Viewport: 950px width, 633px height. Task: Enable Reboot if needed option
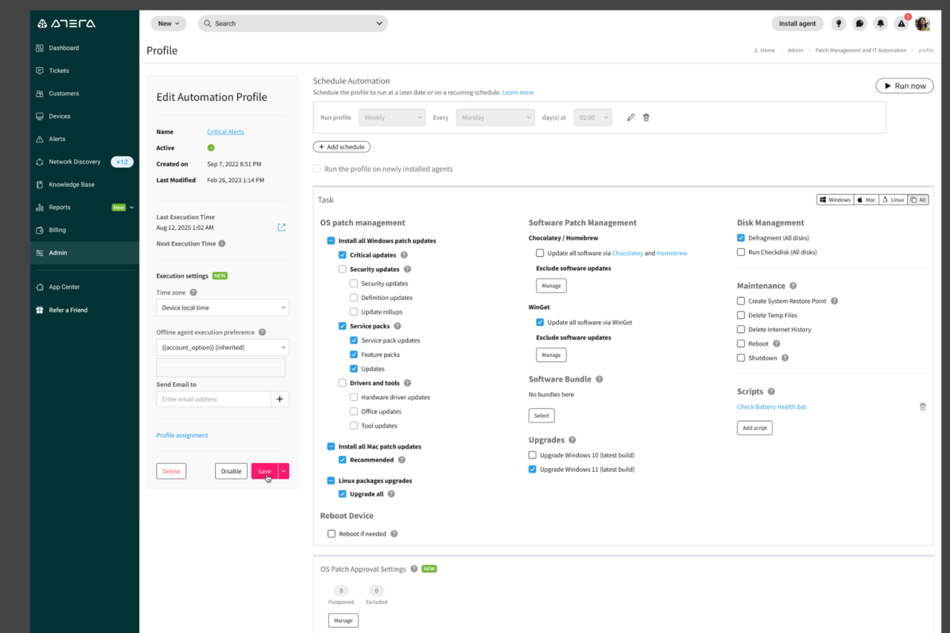331,533
